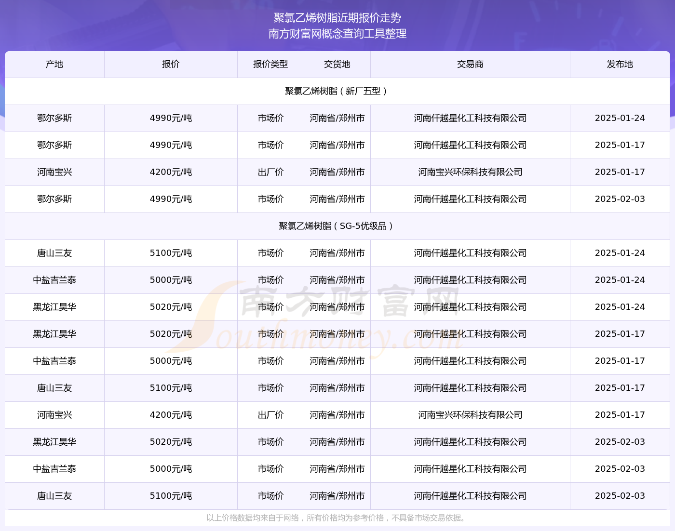Click the 交货地 column header

pyautogui.click(x=337, y=64)
